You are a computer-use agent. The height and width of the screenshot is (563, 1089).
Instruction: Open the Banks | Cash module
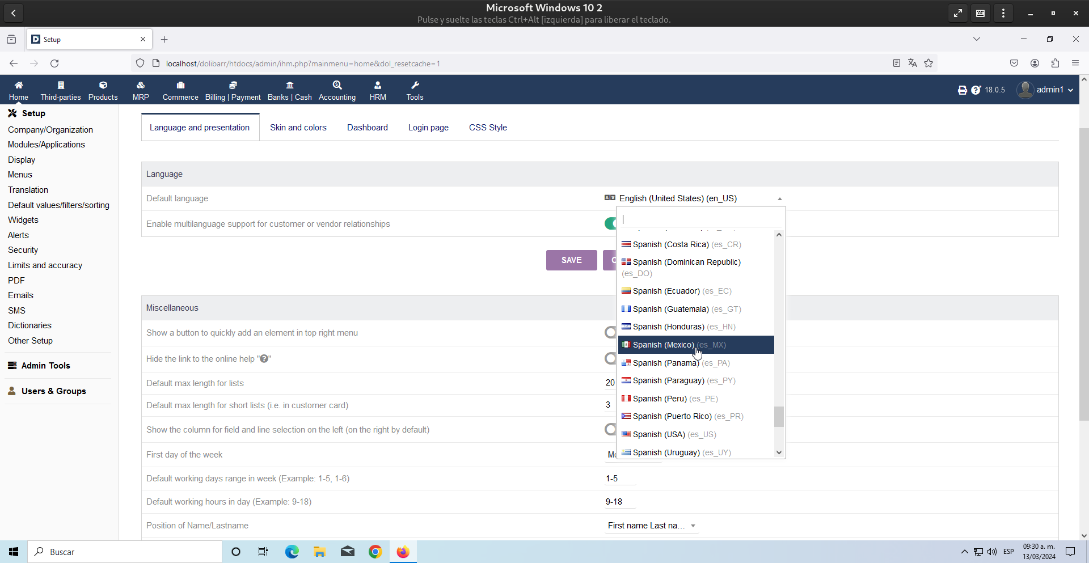(x=289, y=90)
